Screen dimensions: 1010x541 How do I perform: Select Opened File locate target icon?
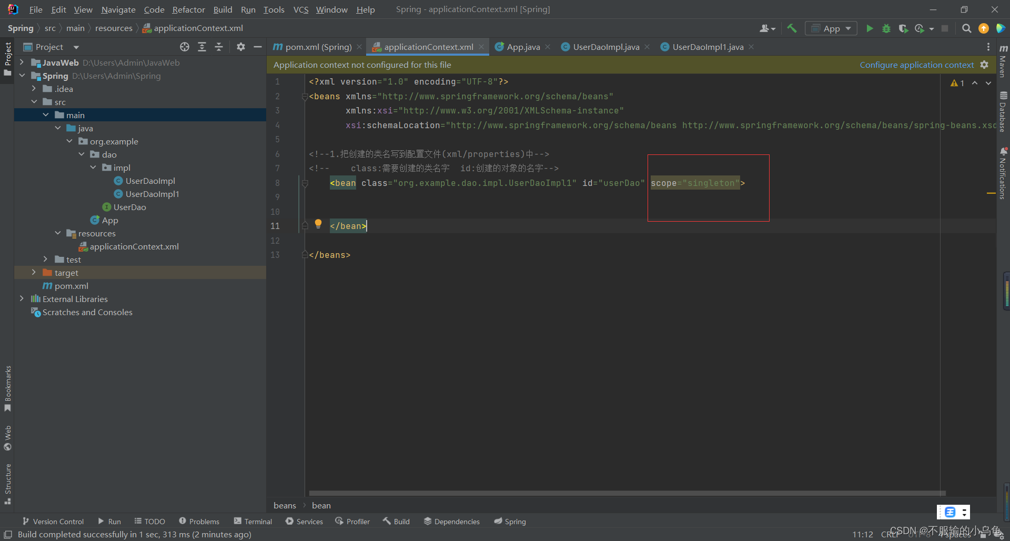coord(185,47)
